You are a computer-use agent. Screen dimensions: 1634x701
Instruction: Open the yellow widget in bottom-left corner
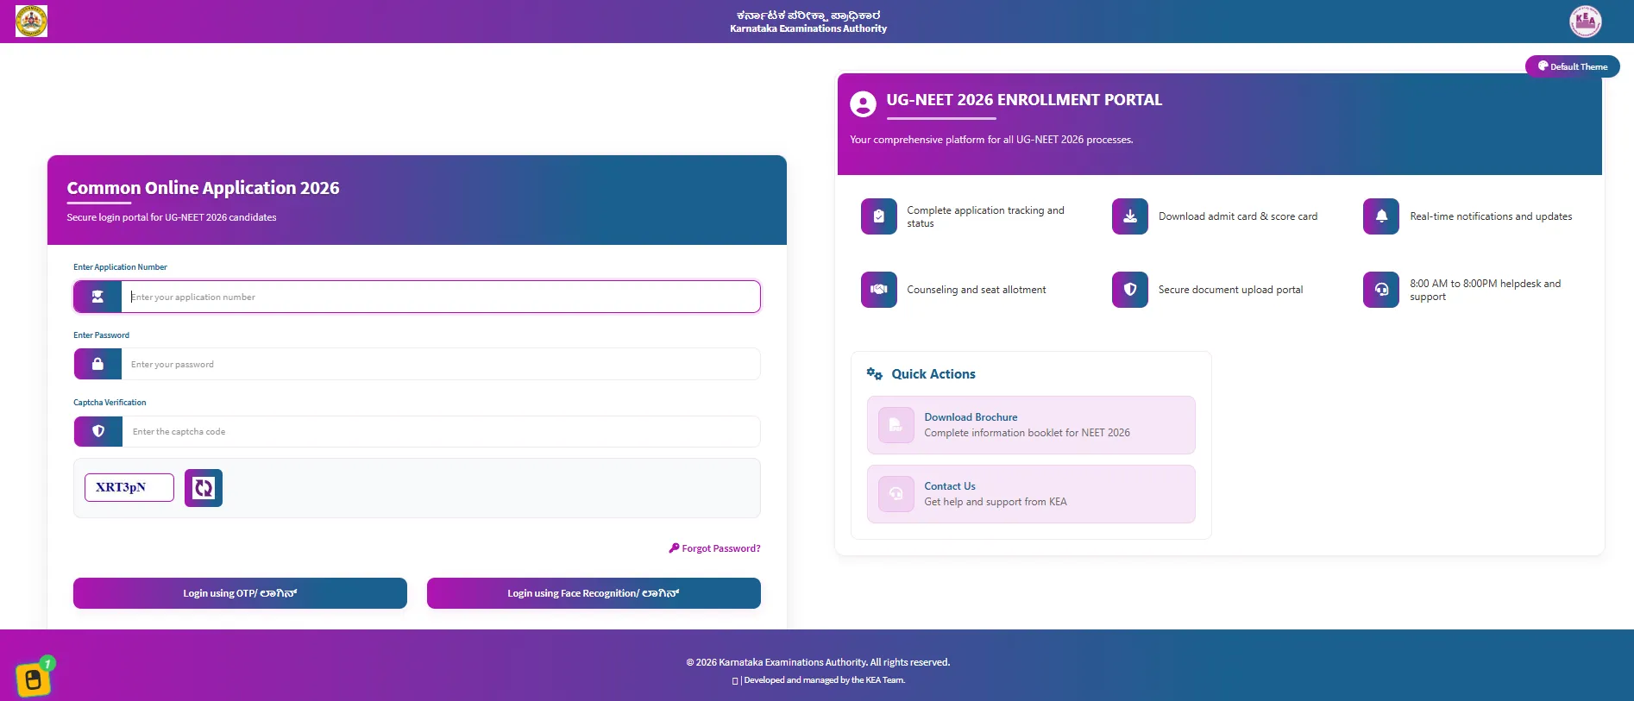click(34, 679)
